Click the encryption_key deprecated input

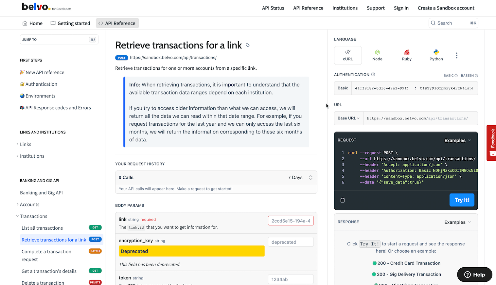click(x=291, y=242)
